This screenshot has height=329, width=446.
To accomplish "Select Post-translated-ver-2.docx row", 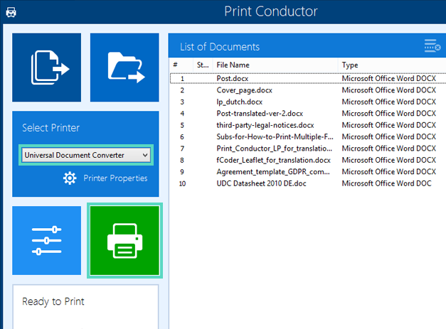I will (308, 114).
